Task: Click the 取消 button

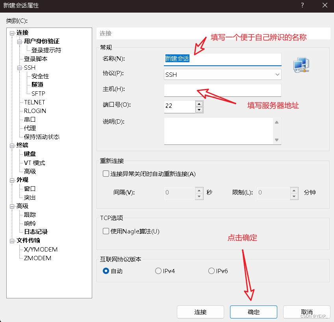Action: click(x=306, y=312)
